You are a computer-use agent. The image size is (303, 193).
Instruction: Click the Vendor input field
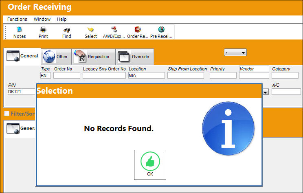(x=254, y=75)
